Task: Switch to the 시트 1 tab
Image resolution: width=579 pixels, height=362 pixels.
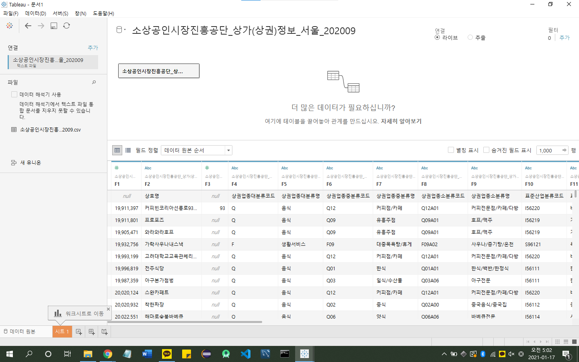Action: [62, 331]
